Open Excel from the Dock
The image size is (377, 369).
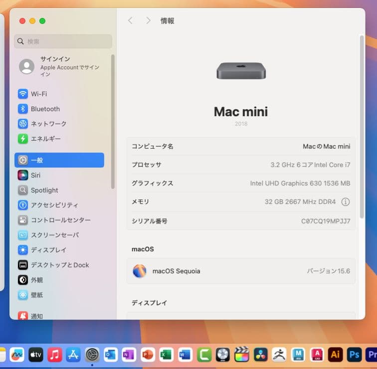pos(167,355)
